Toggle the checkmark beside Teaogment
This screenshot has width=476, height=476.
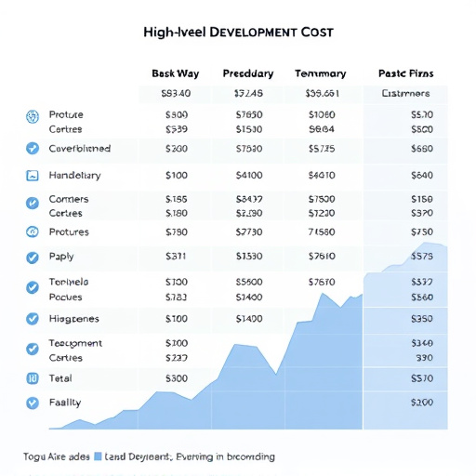tap(33, 349)
